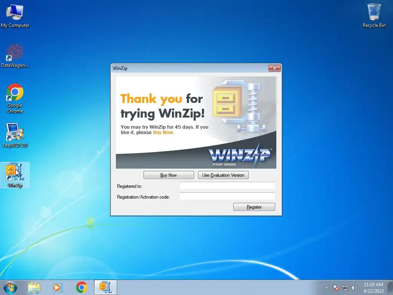Screen dimensions: 393x295
Task: Open the Action Center flag icon
Action: 335,288
